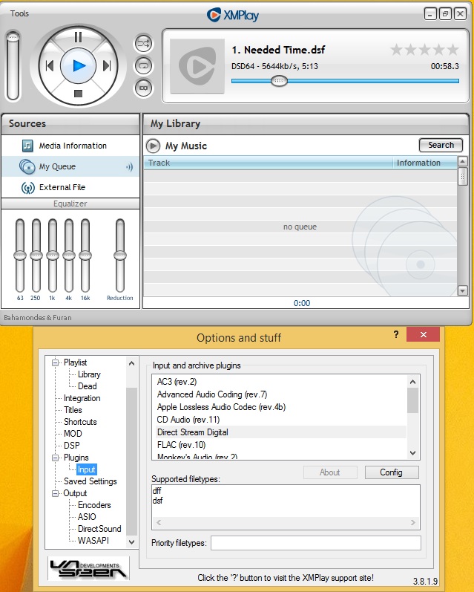474x592 pixels.
Task: Click the library scrollbar down arrow
Action: (463, 290)
